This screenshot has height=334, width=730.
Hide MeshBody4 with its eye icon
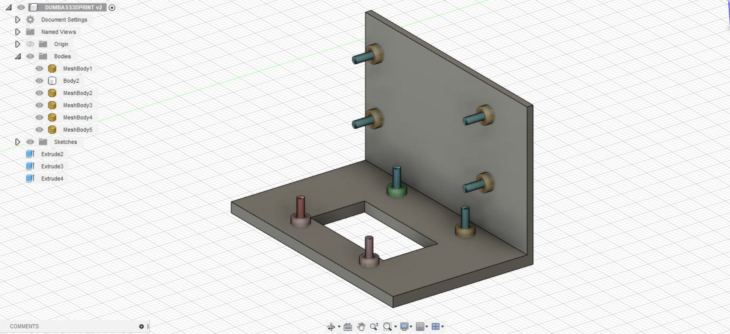[39, 117]
